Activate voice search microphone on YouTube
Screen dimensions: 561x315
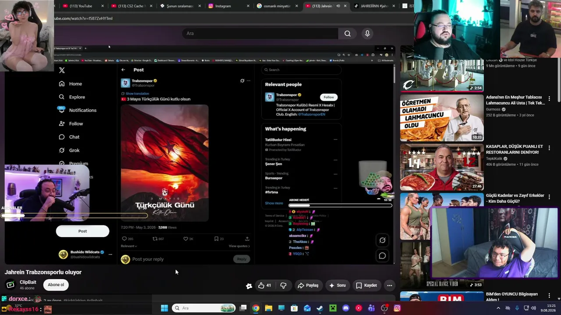(367, 33)
